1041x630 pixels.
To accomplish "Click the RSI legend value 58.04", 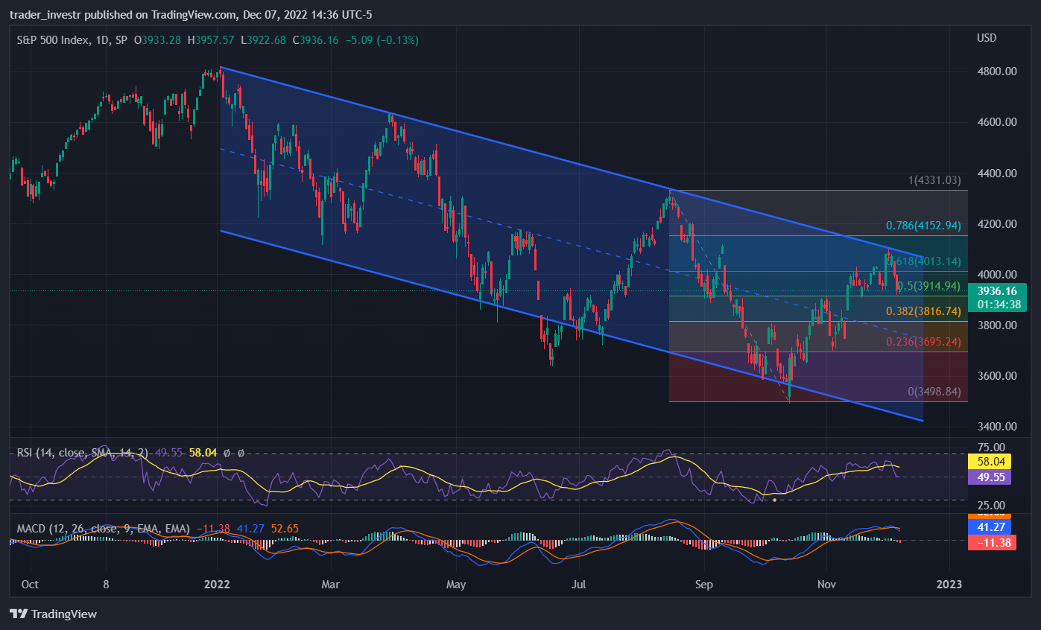I will click(203, 452).
